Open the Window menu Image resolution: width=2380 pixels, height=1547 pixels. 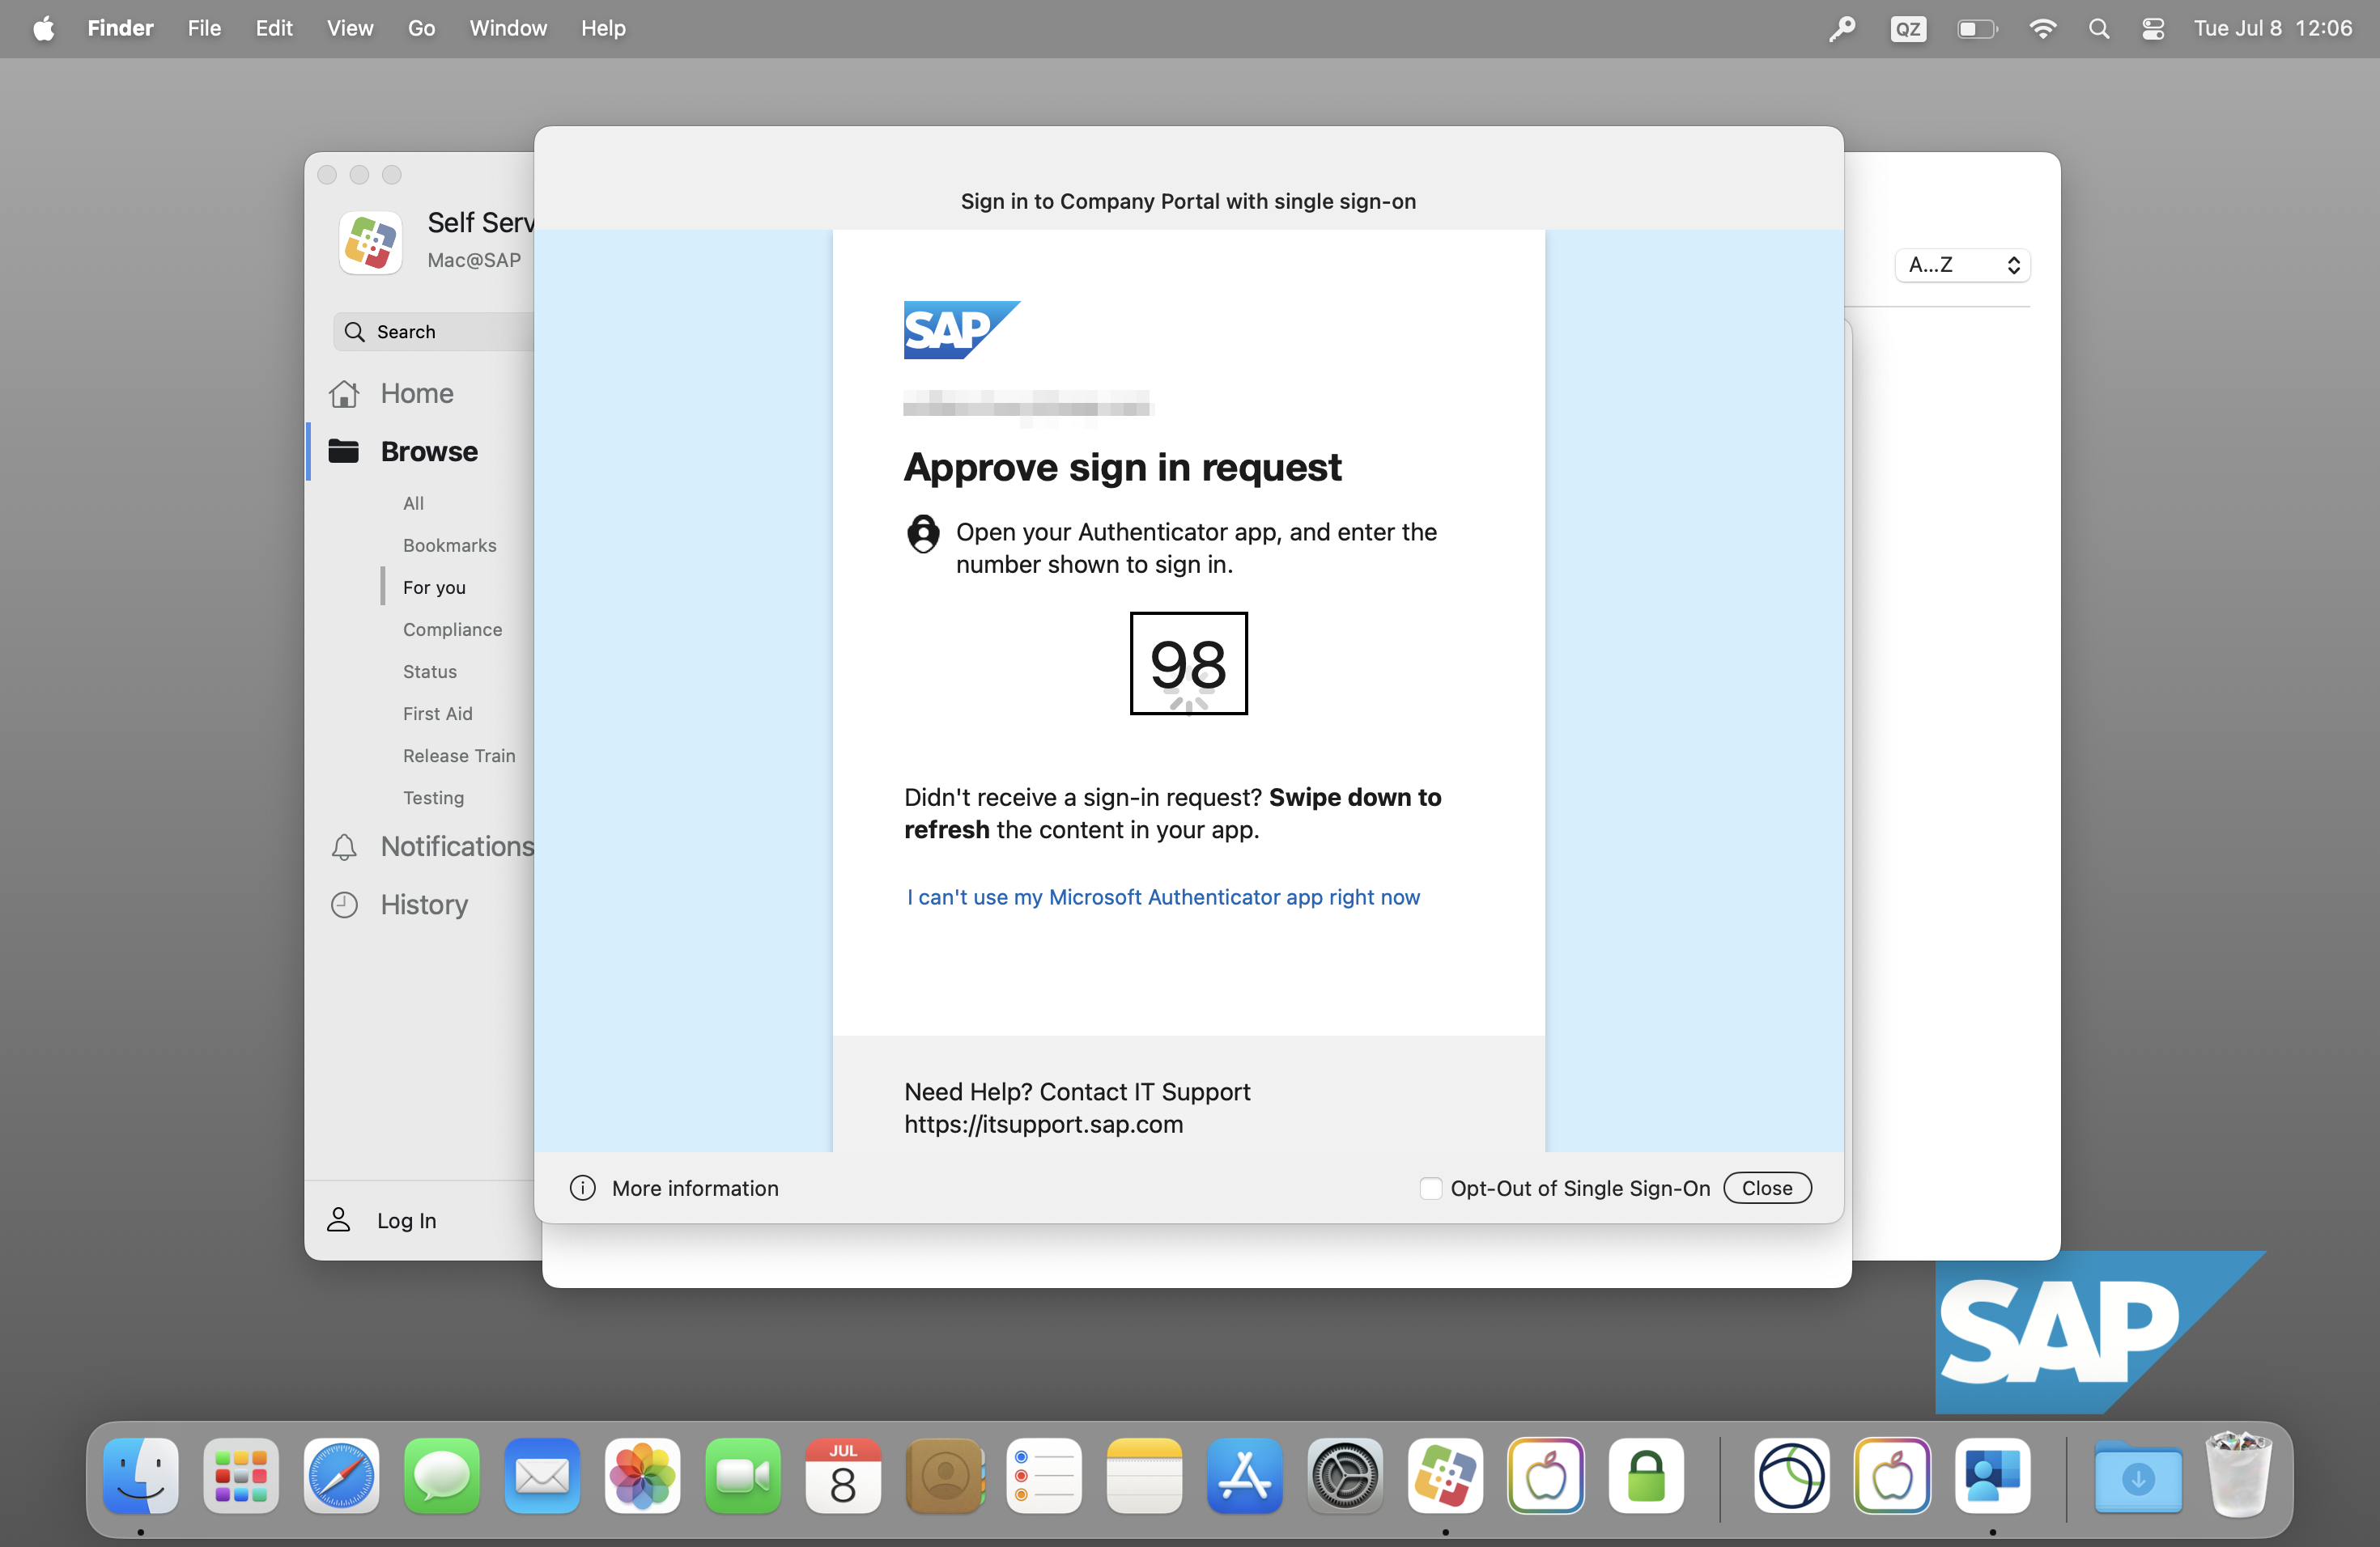tap(508, 29)
